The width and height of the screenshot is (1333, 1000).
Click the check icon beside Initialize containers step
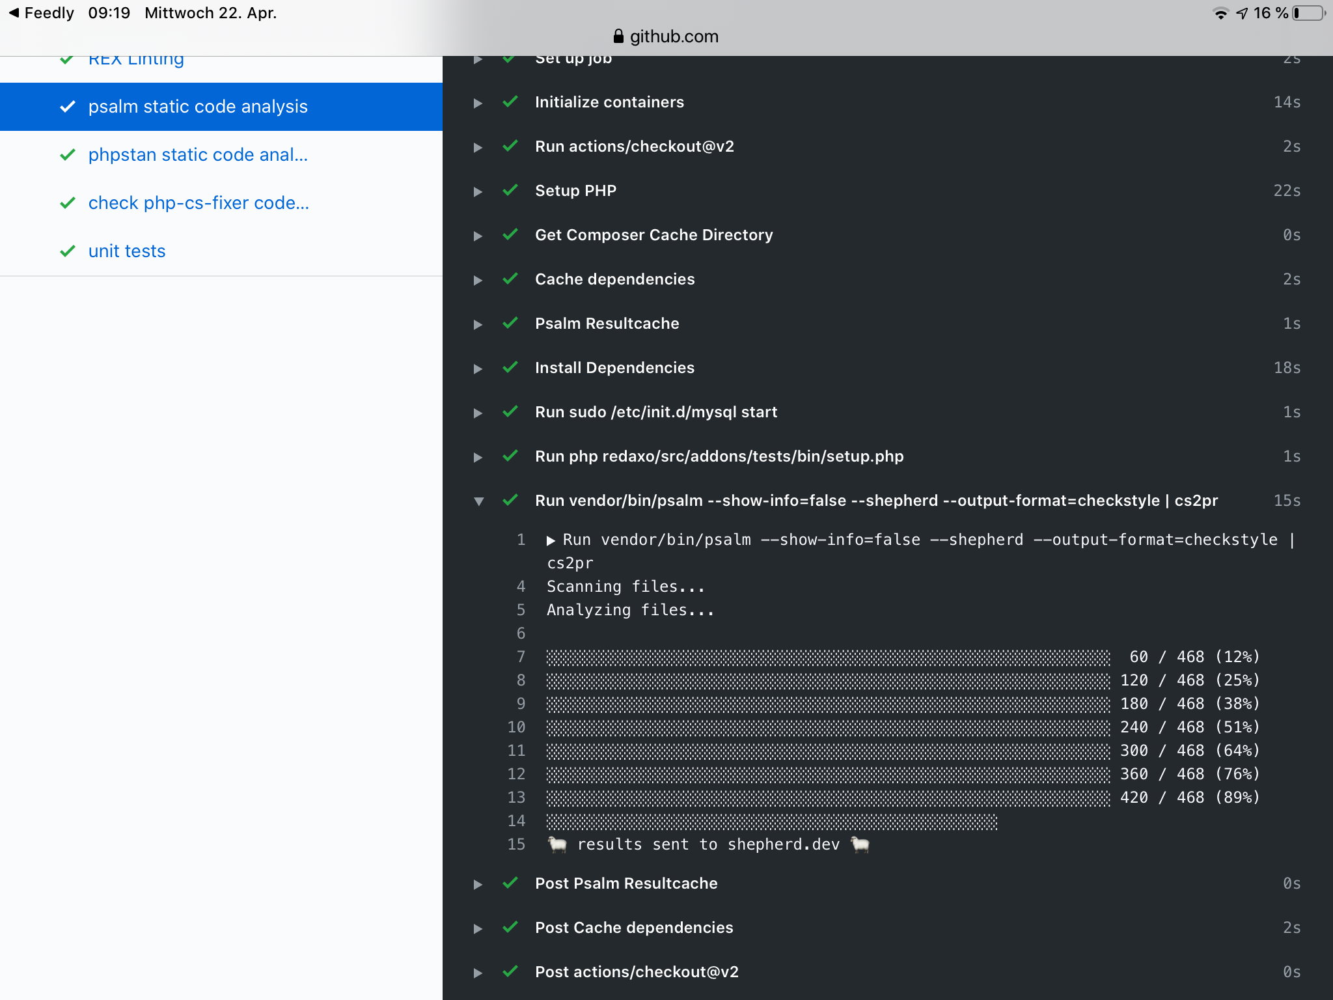pos(511,102)
